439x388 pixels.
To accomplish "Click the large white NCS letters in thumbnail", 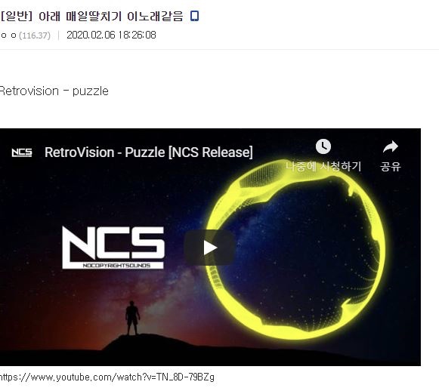I will 113,243.
